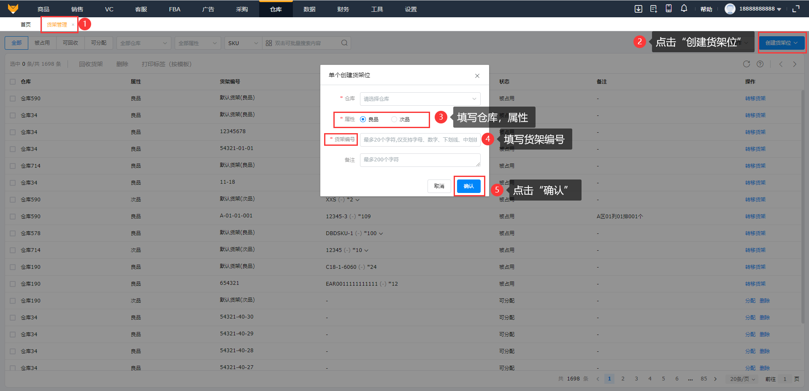
Task: Check the row for 仓库590 with 默认货架(良品)
Action: coord(13,99)
